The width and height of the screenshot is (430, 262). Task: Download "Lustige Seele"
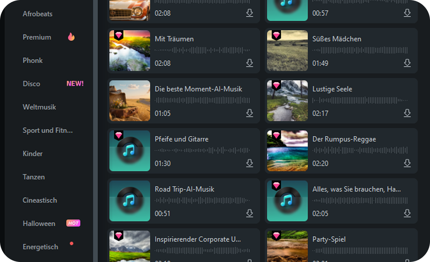(407, 113)
